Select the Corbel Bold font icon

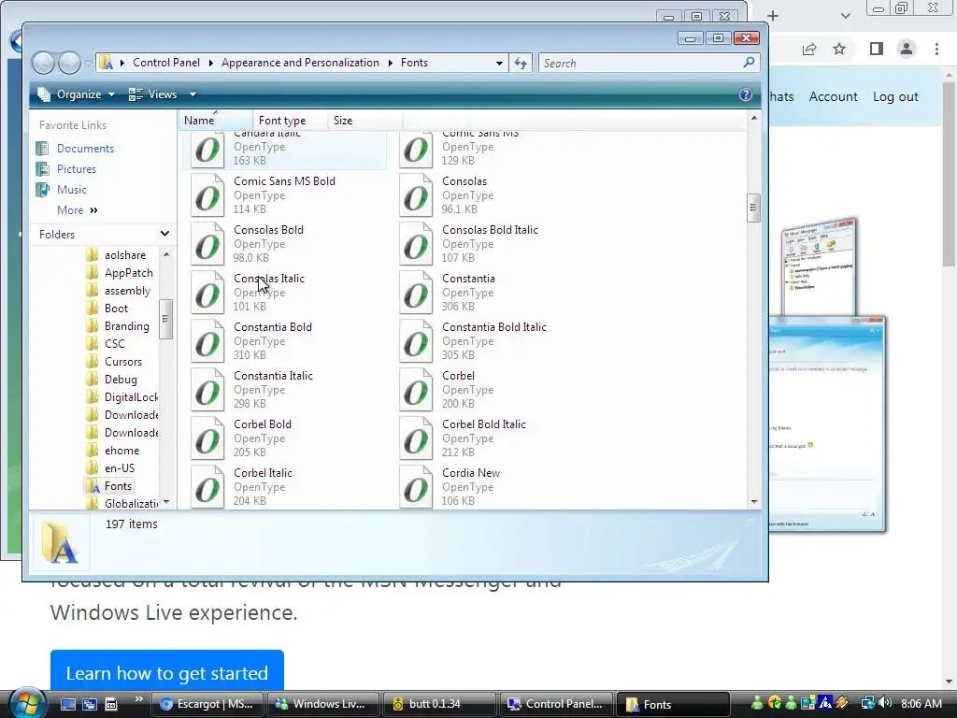point(207,438)
